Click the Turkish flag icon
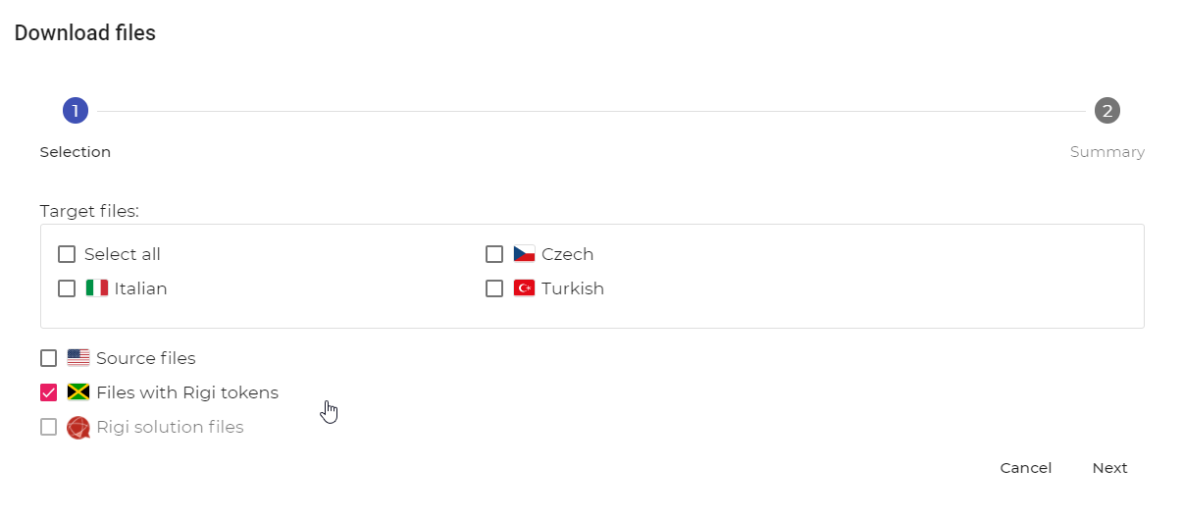Viewport: 1183px width, 521px height. point(524,288)
